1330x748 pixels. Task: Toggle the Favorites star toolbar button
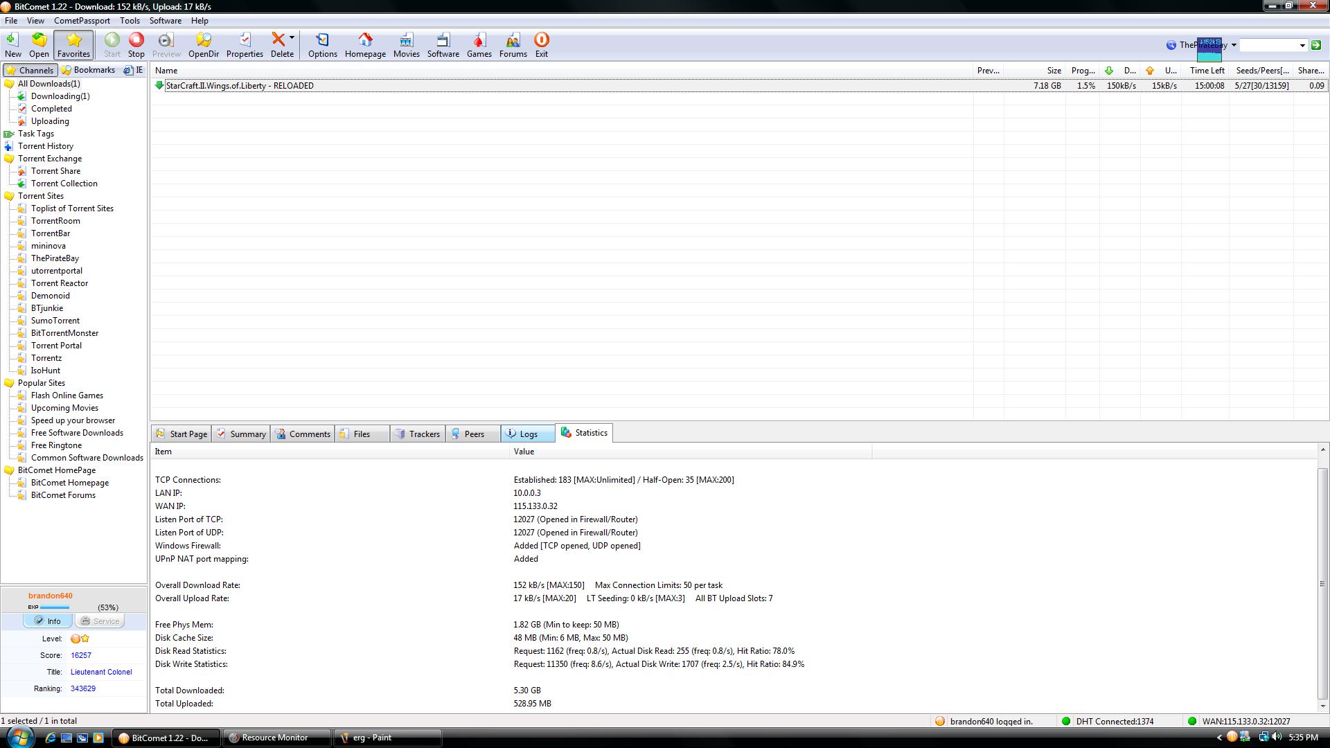coord(73,45)
